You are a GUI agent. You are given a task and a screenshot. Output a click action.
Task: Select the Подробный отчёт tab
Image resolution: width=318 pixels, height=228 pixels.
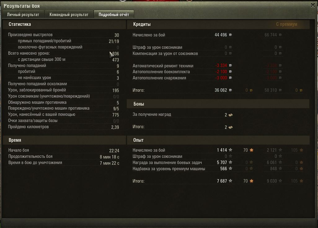[114, 15]
